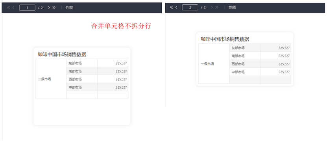Click previous-page arrow in left viewer toolbar

click(13, 8)
